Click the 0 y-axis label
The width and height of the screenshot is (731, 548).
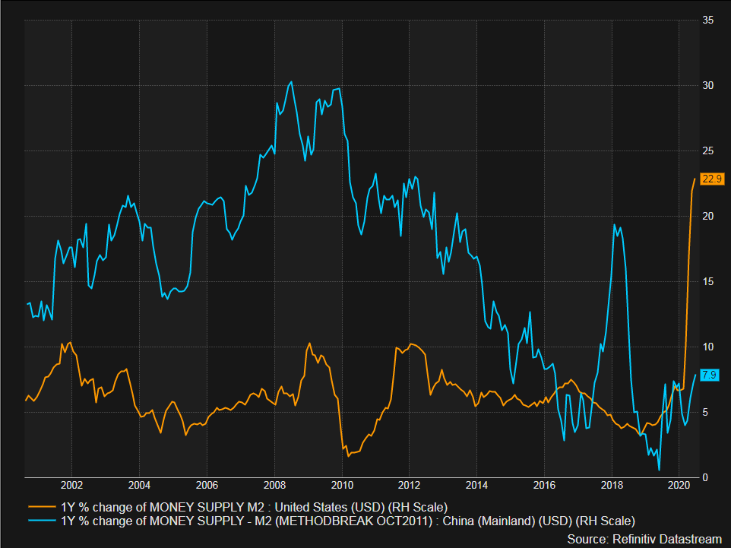point(705,477)
